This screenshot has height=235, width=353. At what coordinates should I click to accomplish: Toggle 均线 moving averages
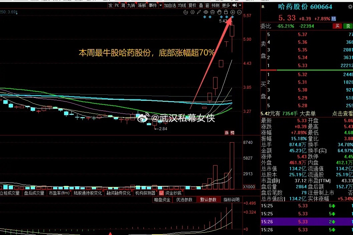click(x=182, y=5)
